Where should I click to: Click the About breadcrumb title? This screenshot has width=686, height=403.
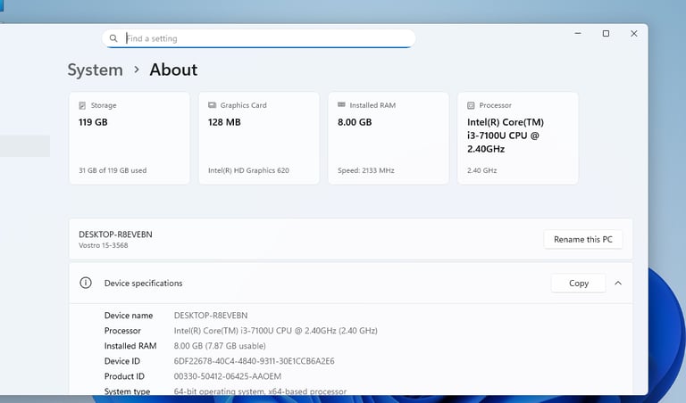(173, 70)
